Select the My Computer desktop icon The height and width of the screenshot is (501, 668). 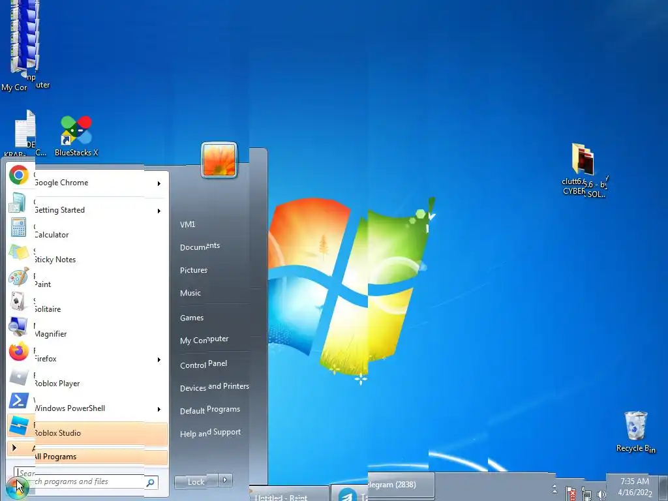coord(25,46)
